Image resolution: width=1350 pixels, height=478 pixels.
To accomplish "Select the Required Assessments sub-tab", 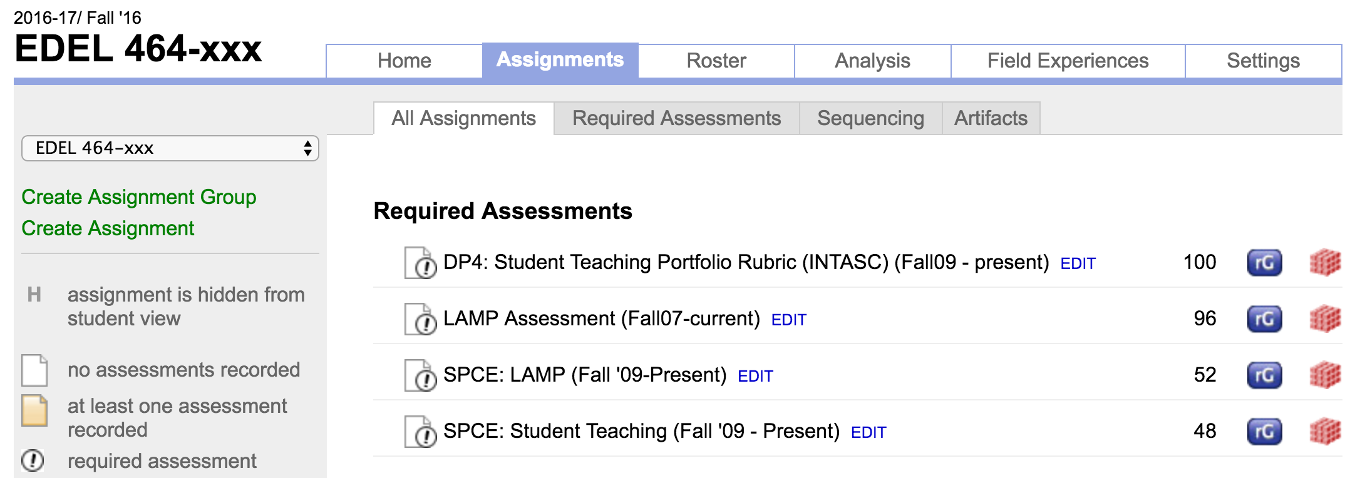I will coord(676,118).
